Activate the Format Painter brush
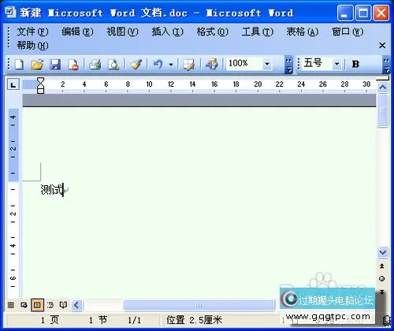394x331 pixels. (x=136, y=65)
